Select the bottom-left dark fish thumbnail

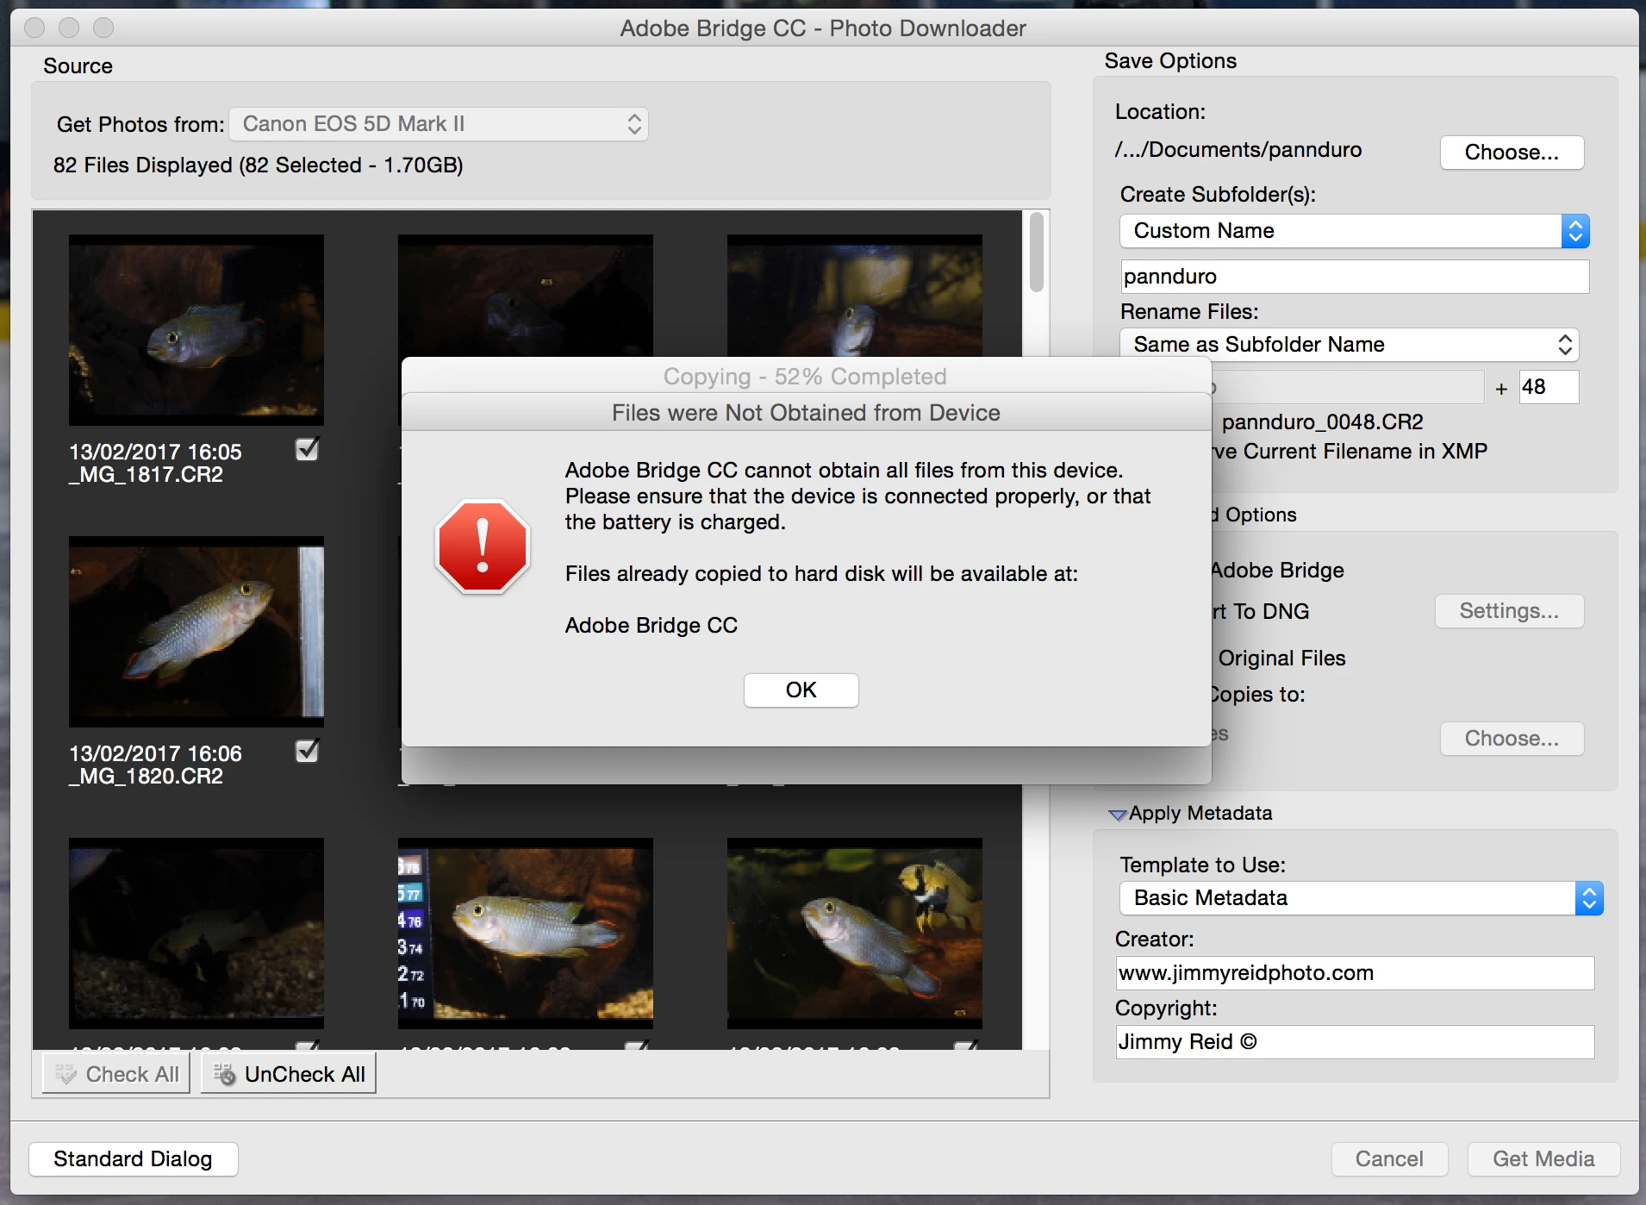point(196,933)
